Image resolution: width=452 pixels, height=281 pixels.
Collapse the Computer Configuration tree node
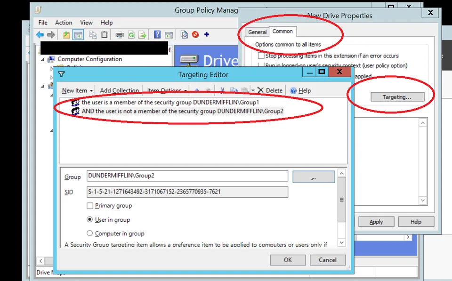42,59
